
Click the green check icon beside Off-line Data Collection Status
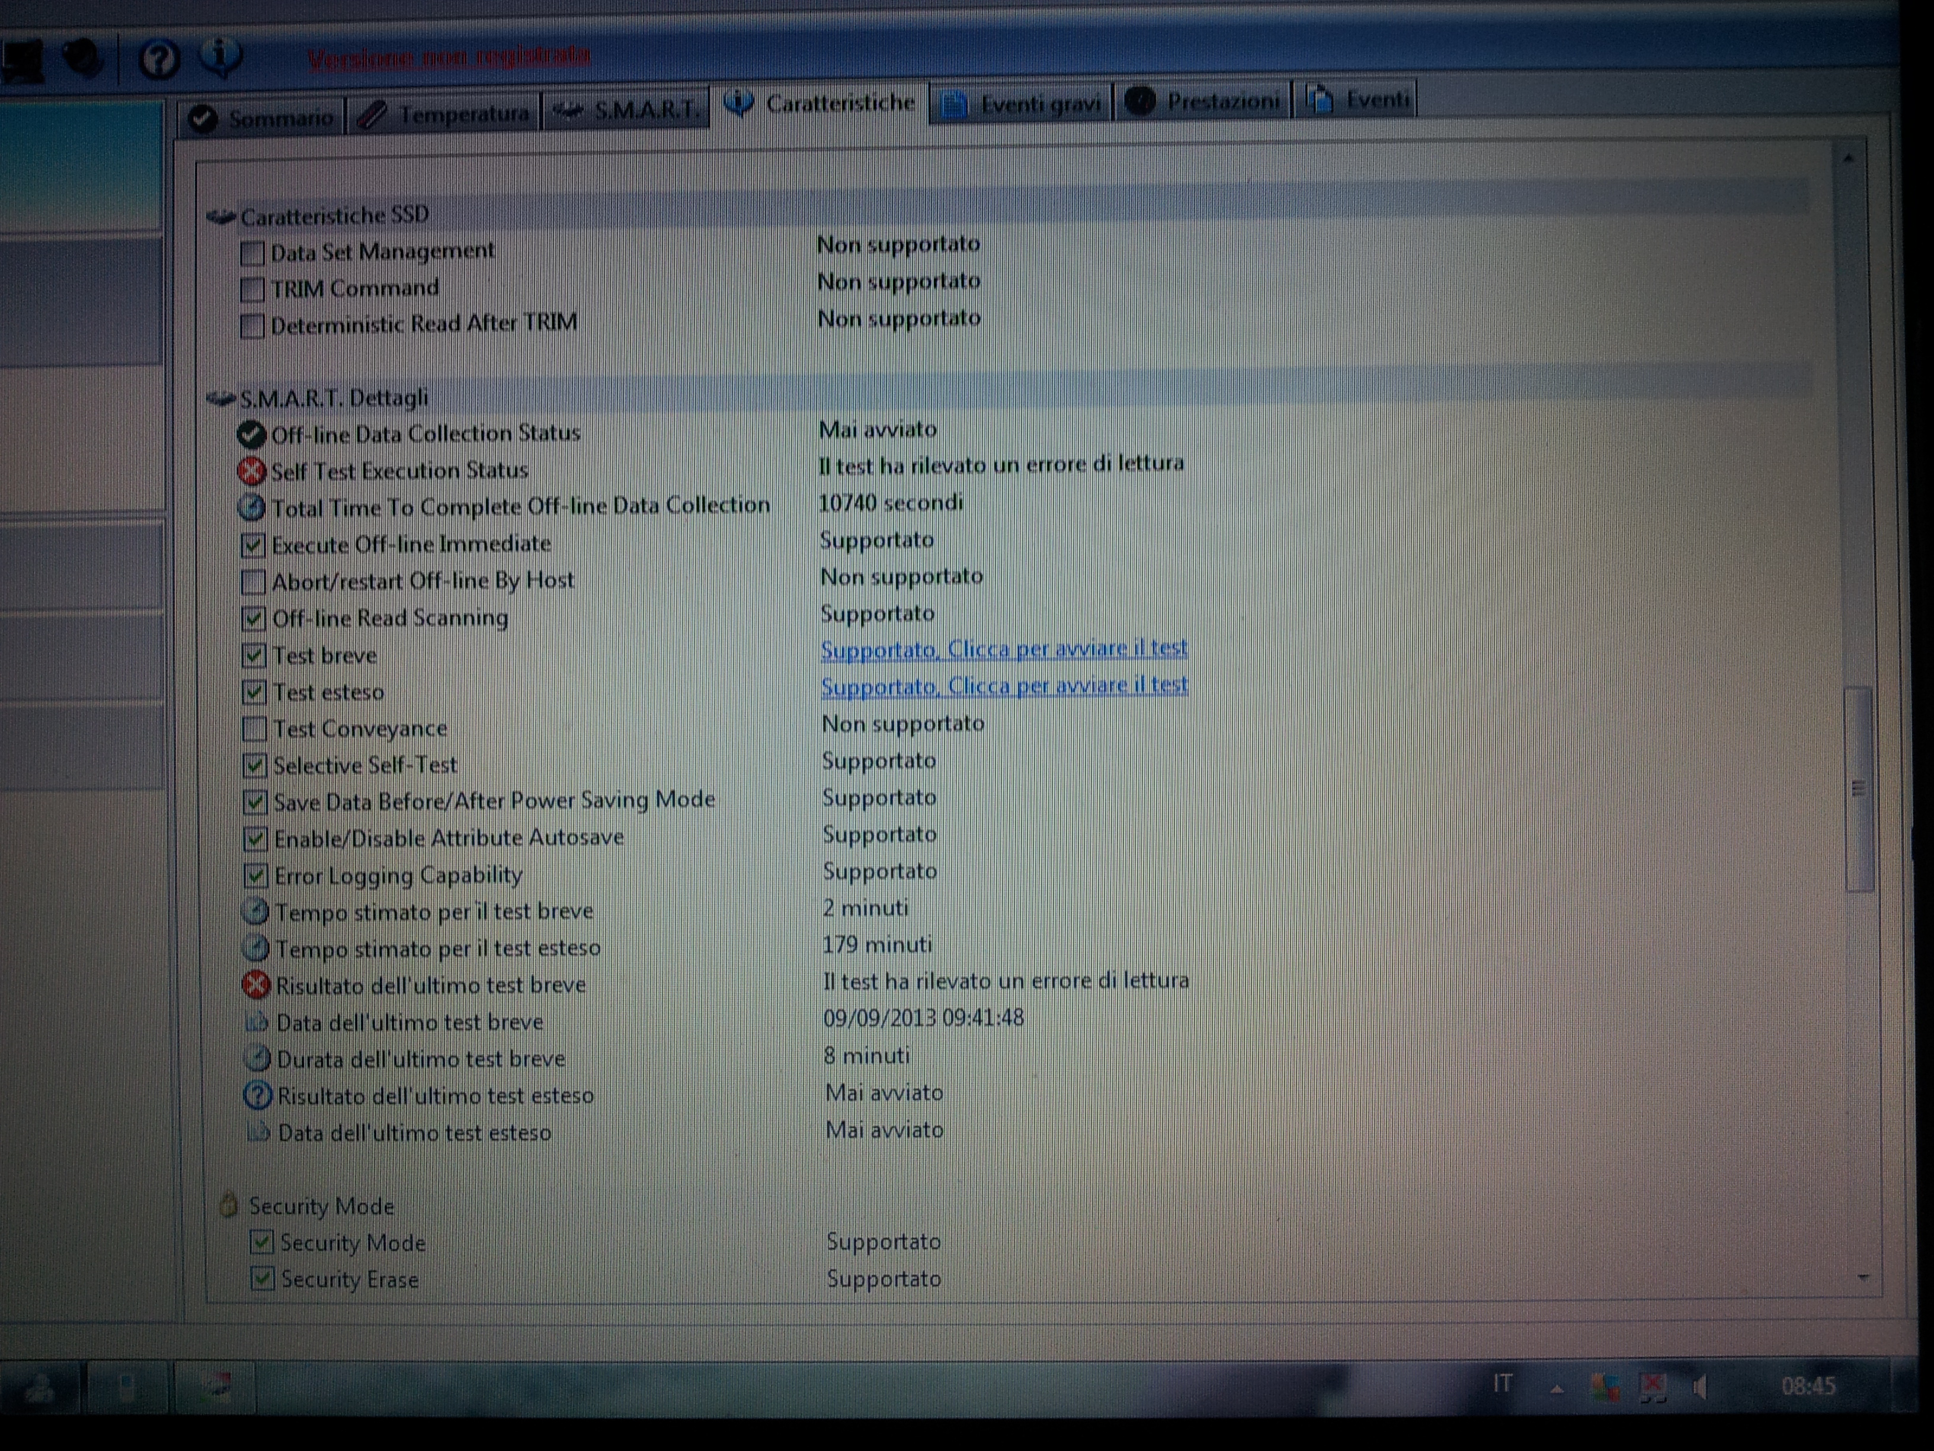[251, 434]
